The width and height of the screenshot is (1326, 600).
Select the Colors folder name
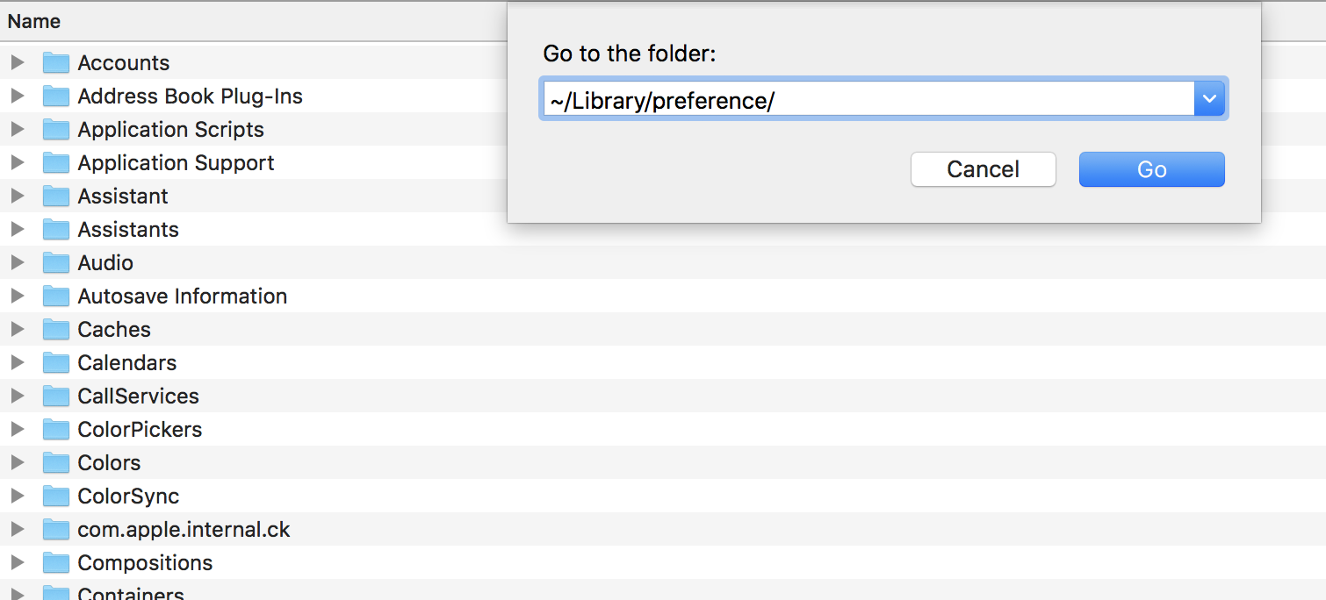point(109,463)
